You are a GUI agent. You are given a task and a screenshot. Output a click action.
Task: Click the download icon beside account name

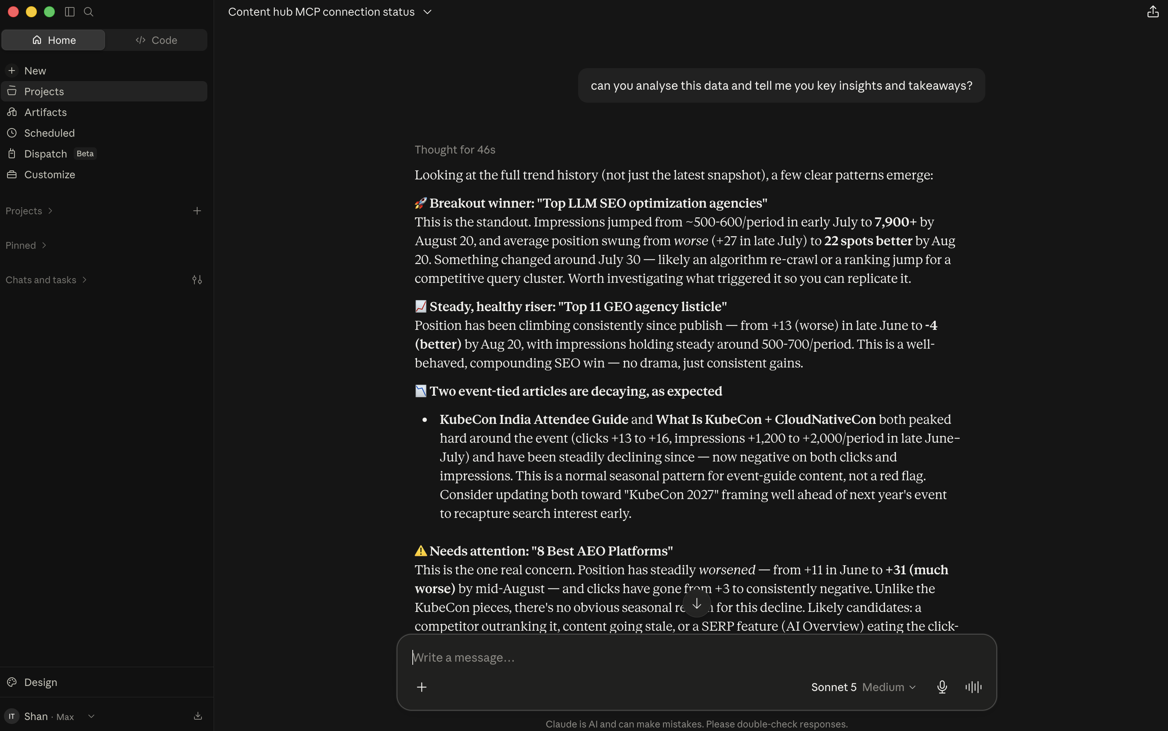[198, 716]
